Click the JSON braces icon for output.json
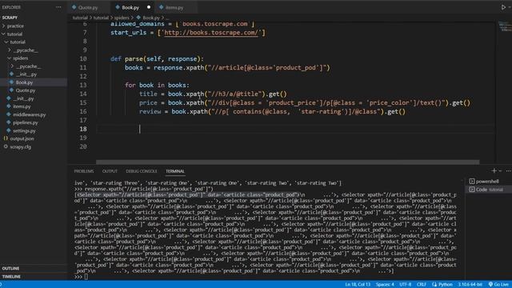Screen dimensions: 512x288 (x=6, y=138)
